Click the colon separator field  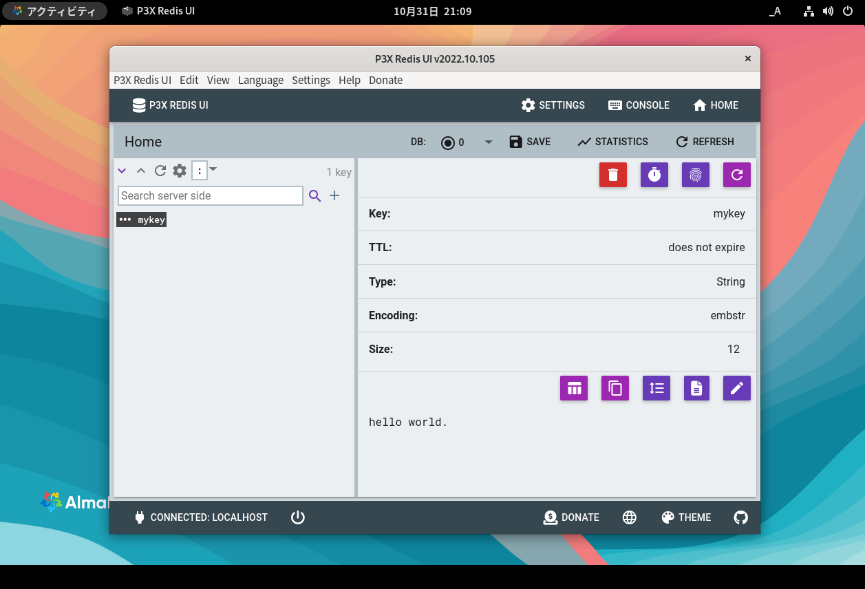(x=200, y=171)
